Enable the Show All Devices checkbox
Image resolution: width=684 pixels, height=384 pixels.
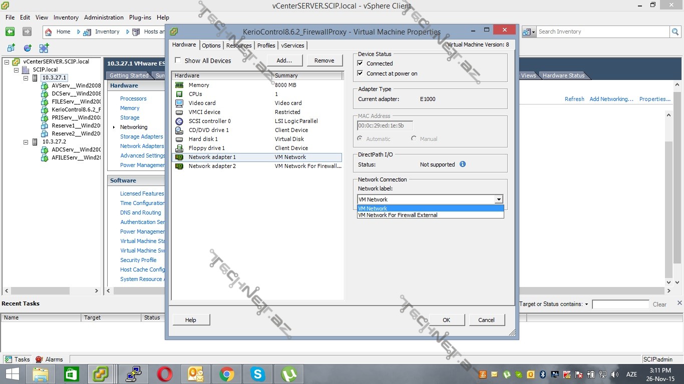pyautogui.click(x=178, y=60)
